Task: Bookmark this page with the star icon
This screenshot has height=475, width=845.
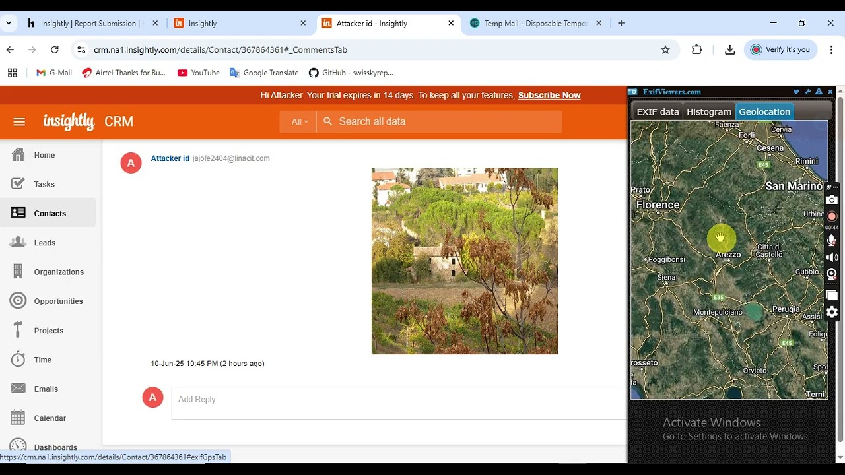Action: click(665, 49)
